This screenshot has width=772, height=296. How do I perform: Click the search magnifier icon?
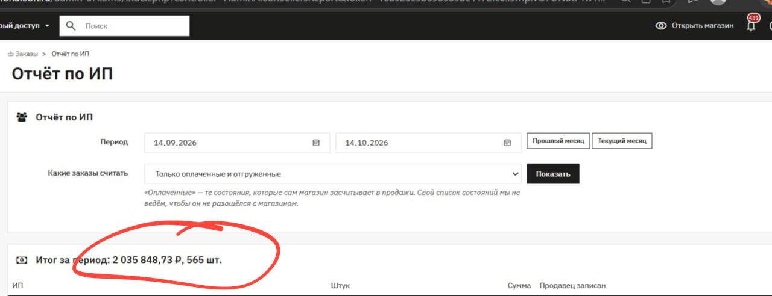coord(71,26)
